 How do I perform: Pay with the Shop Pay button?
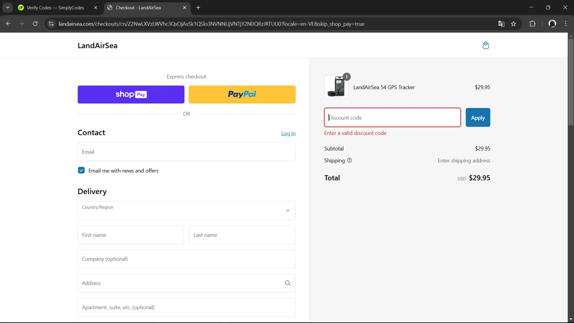click(131, 95)
